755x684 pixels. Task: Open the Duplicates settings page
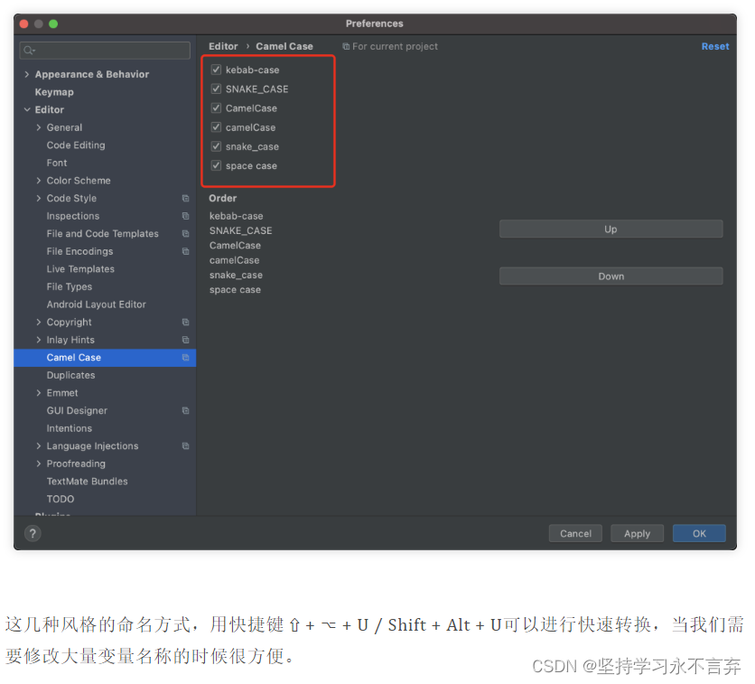point(70,375)
